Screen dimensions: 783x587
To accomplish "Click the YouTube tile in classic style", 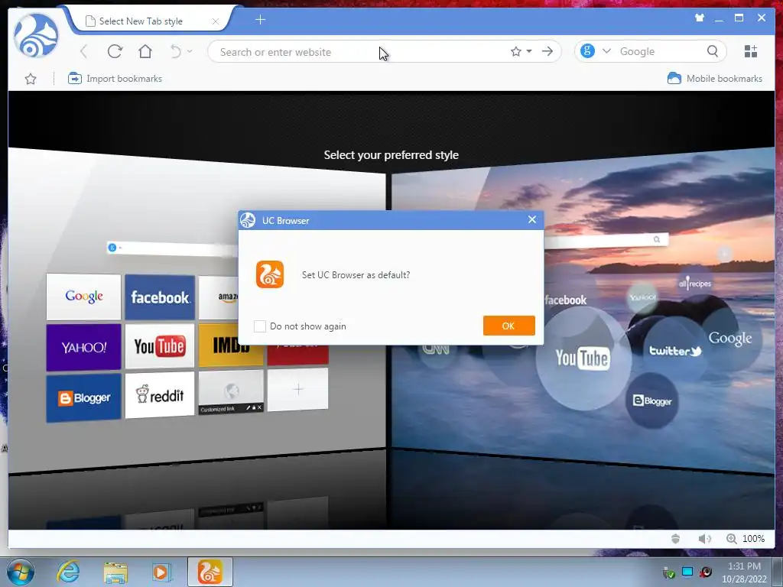I will 160,346.
